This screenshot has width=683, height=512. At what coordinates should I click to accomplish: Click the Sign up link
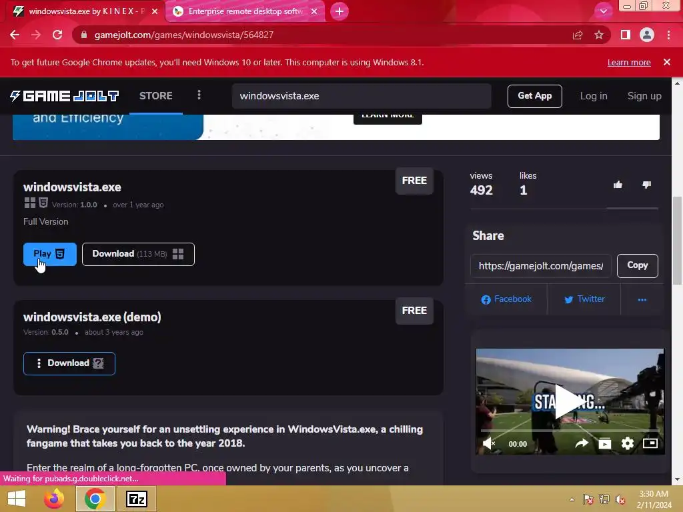pyautogui.click(x=644, y=96)
